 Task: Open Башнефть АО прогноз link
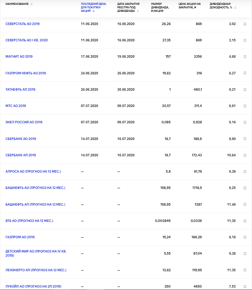tap(35, 188)
